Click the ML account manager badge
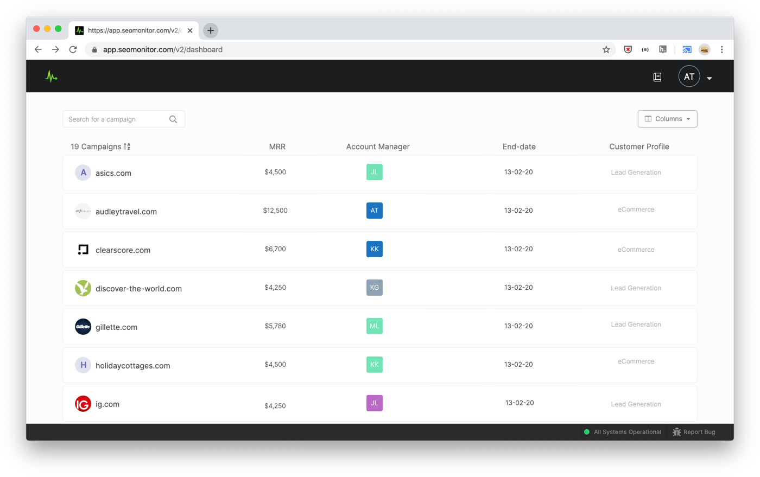The height and width of the screenshot is (477, 760). pos(375,326)
